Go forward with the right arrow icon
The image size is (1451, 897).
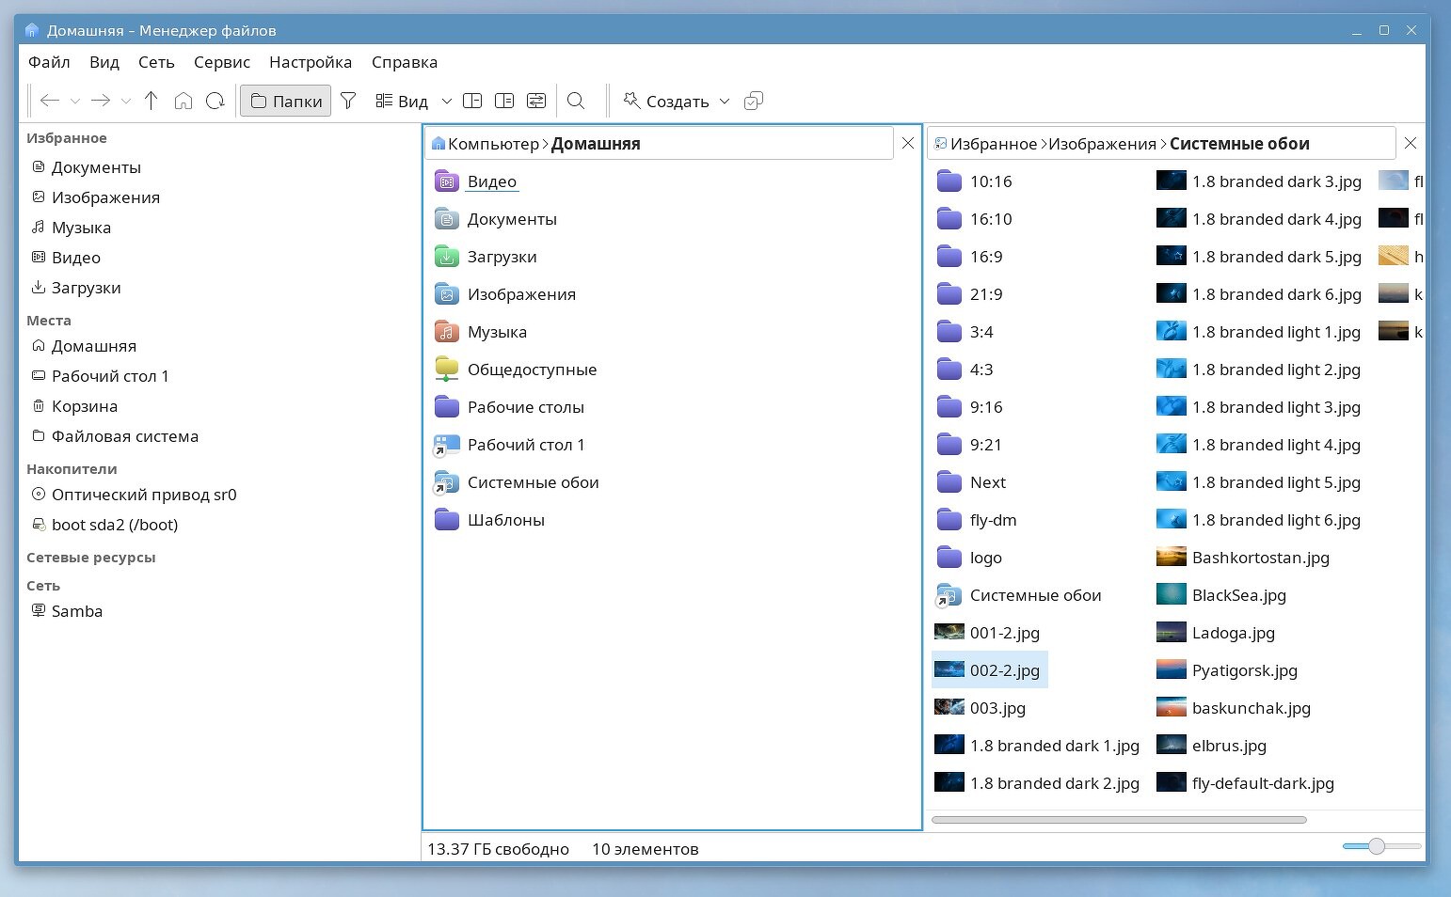point(101,101)
